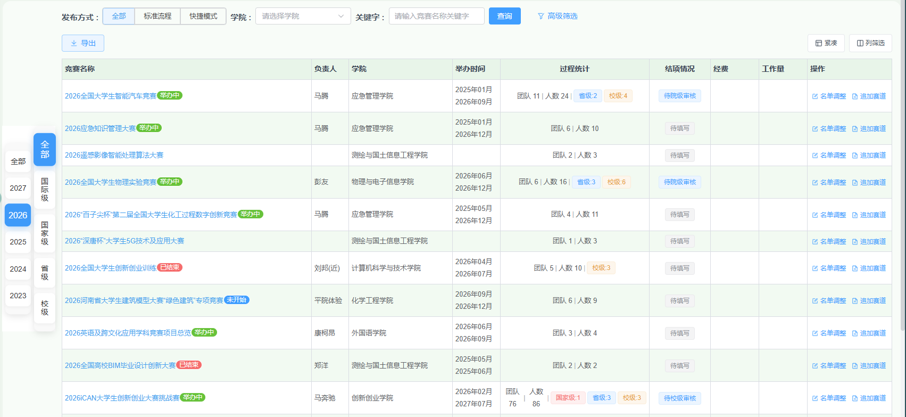Select year 2026 tab
The image size is (906, 417).
(x=18, y=215)
